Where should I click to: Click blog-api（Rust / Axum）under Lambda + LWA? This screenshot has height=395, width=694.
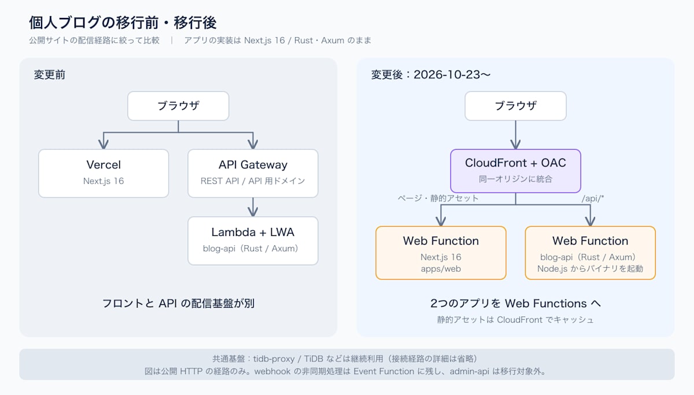tap(253, 248)
